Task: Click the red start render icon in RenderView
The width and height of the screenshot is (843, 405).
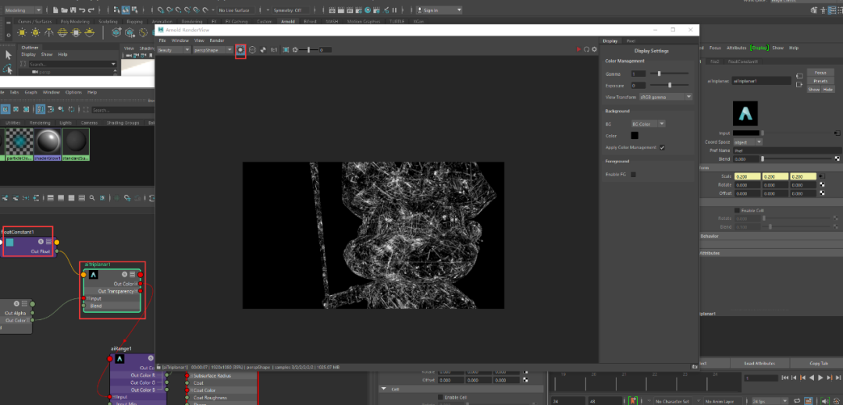Action: click(x=578, y=49)
